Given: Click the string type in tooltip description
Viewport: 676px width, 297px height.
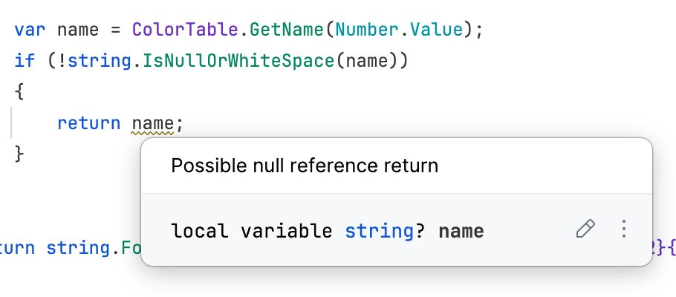Looking at the screenshot, I should pos(377,231).
